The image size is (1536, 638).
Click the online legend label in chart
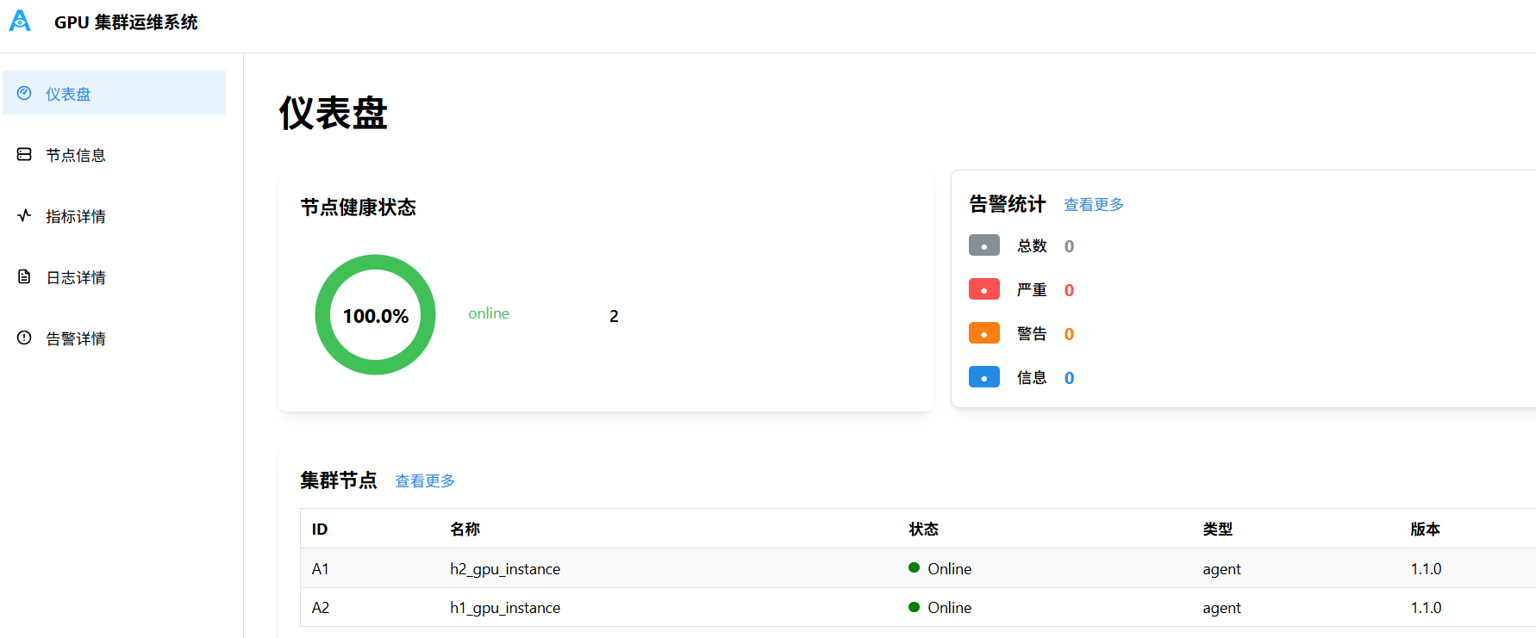pyautogui.click(x=488, y=313)
